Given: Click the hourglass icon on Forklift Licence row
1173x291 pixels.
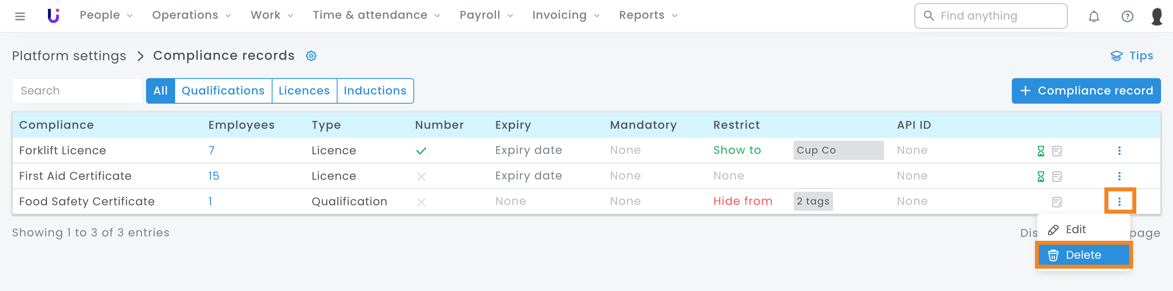Looking at the screenshot, I should pos(1041,151).
